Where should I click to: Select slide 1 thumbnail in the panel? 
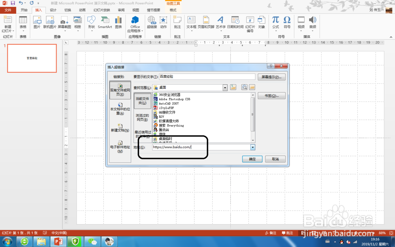tap(32, 58)
